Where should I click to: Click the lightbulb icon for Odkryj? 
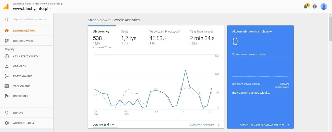click(x=7, y=113)
